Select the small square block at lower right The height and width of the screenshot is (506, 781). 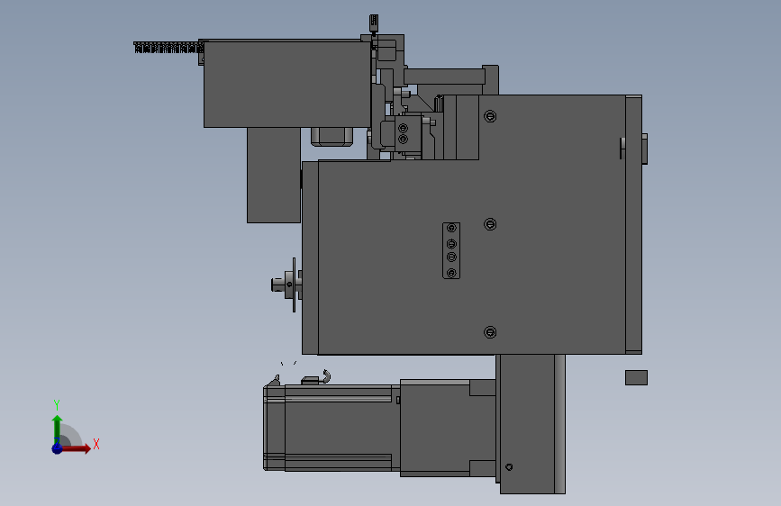(x=637, y=377)
